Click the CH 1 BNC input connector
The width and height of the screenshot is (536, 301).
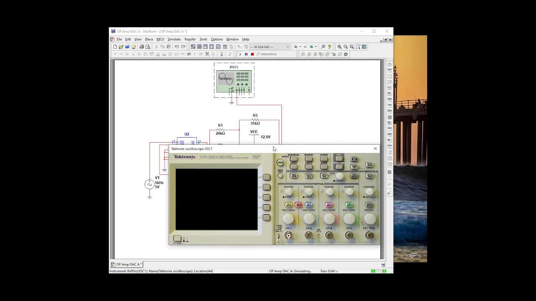tap(288, 236)
